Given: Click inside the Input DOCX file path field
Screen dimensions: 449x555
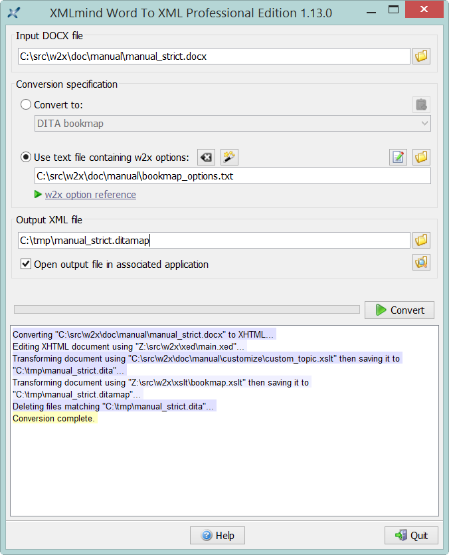Looking at the screenshot, I should pyautogui.click(x=214, y=56).
